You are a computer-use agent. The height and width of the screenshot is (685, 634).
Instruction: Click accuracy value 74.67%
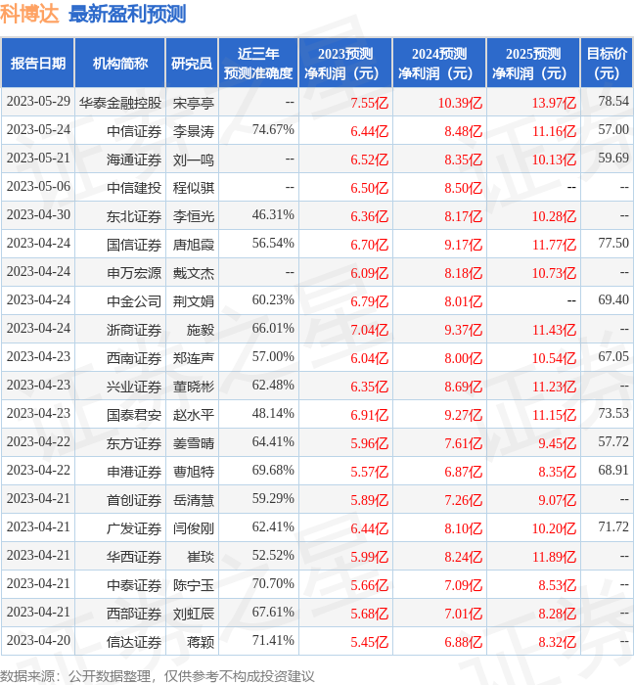273,130
